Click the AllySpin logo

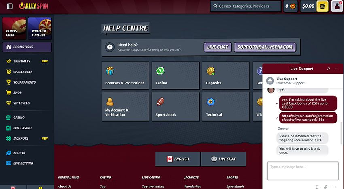point(34,6)
